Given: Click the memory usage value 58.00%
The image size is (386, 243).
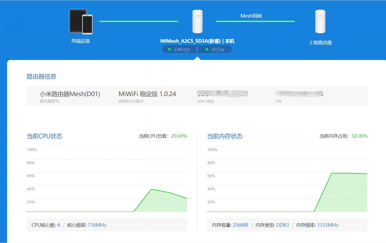Looking at the screenshot, I should 359,136.
